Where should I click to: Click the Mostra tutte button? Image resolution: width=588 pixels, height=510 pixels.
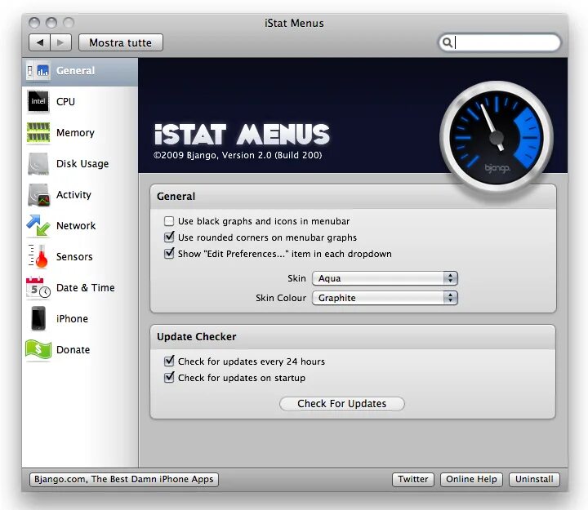(x=121, y=42)
